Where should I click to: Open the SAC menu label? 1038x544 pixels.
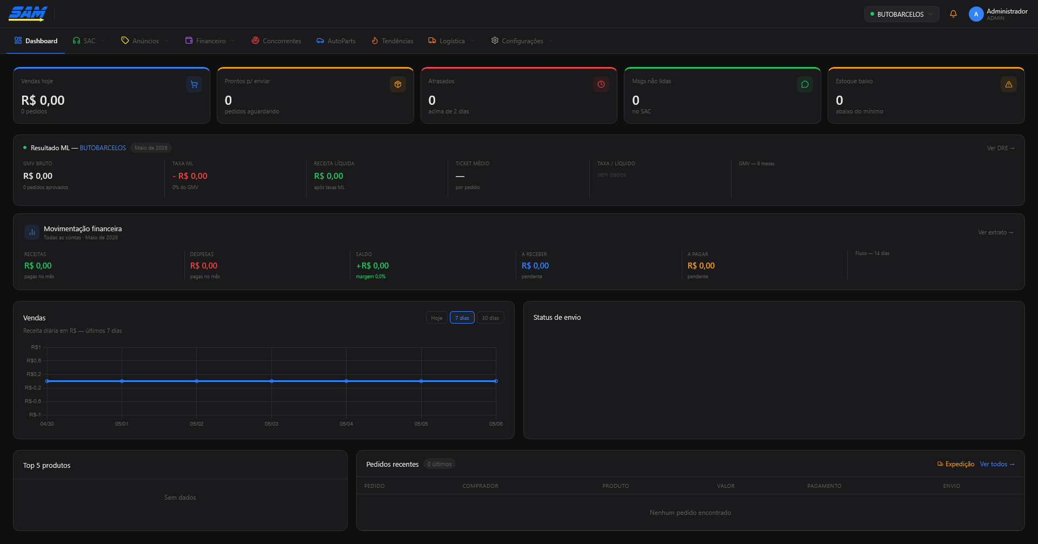click(x=89, y=41)
